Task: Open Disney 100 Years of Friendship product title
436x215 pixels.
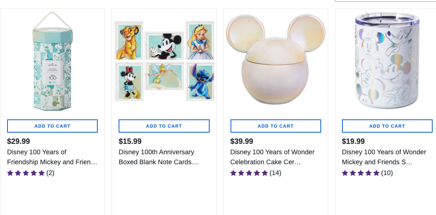Action: pyautogui.click(x=52, y=157)
